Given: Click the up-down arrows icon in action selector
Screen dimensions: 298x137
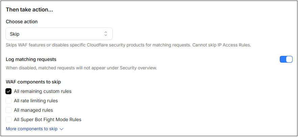Looking at the screenshot, I should (106, 34).
